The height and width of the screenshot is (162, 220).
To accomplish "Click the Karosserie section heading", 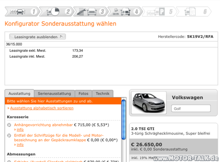I will (18, 117).
